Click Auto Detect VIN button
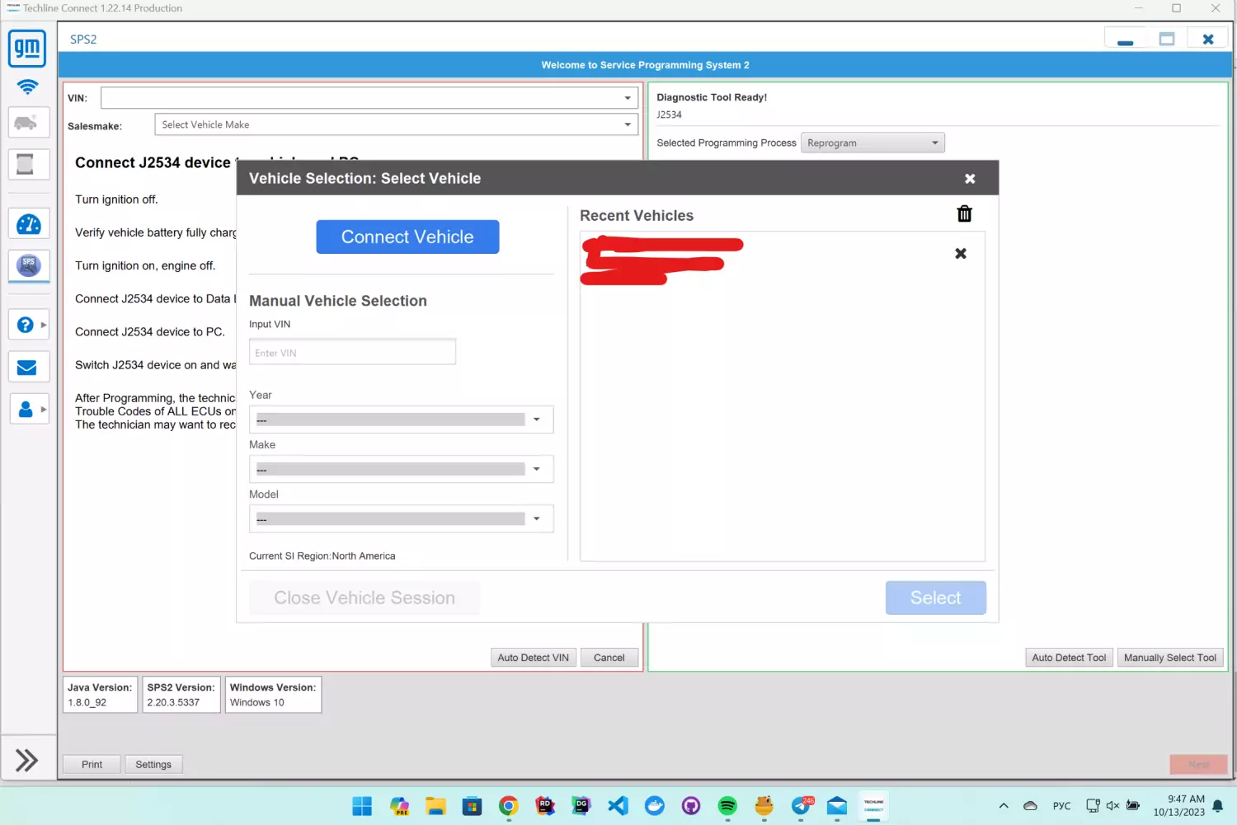The height and width of the screenshot is (825, 1237). [x=533, y=658]
